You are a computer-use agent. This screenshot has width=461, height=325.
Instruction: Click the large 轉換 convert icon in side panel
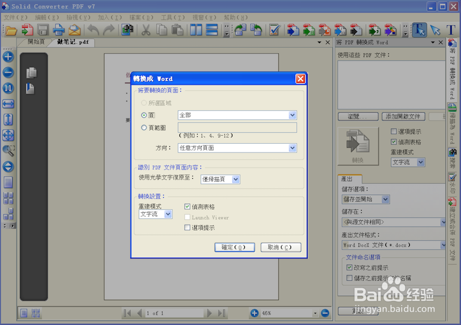pyautogui.click(x=358, y=146)
